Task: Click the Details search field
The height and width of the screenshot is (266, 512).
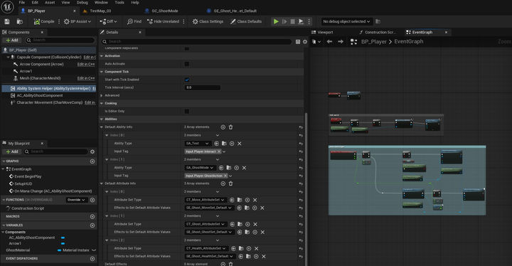Action: 196,41
